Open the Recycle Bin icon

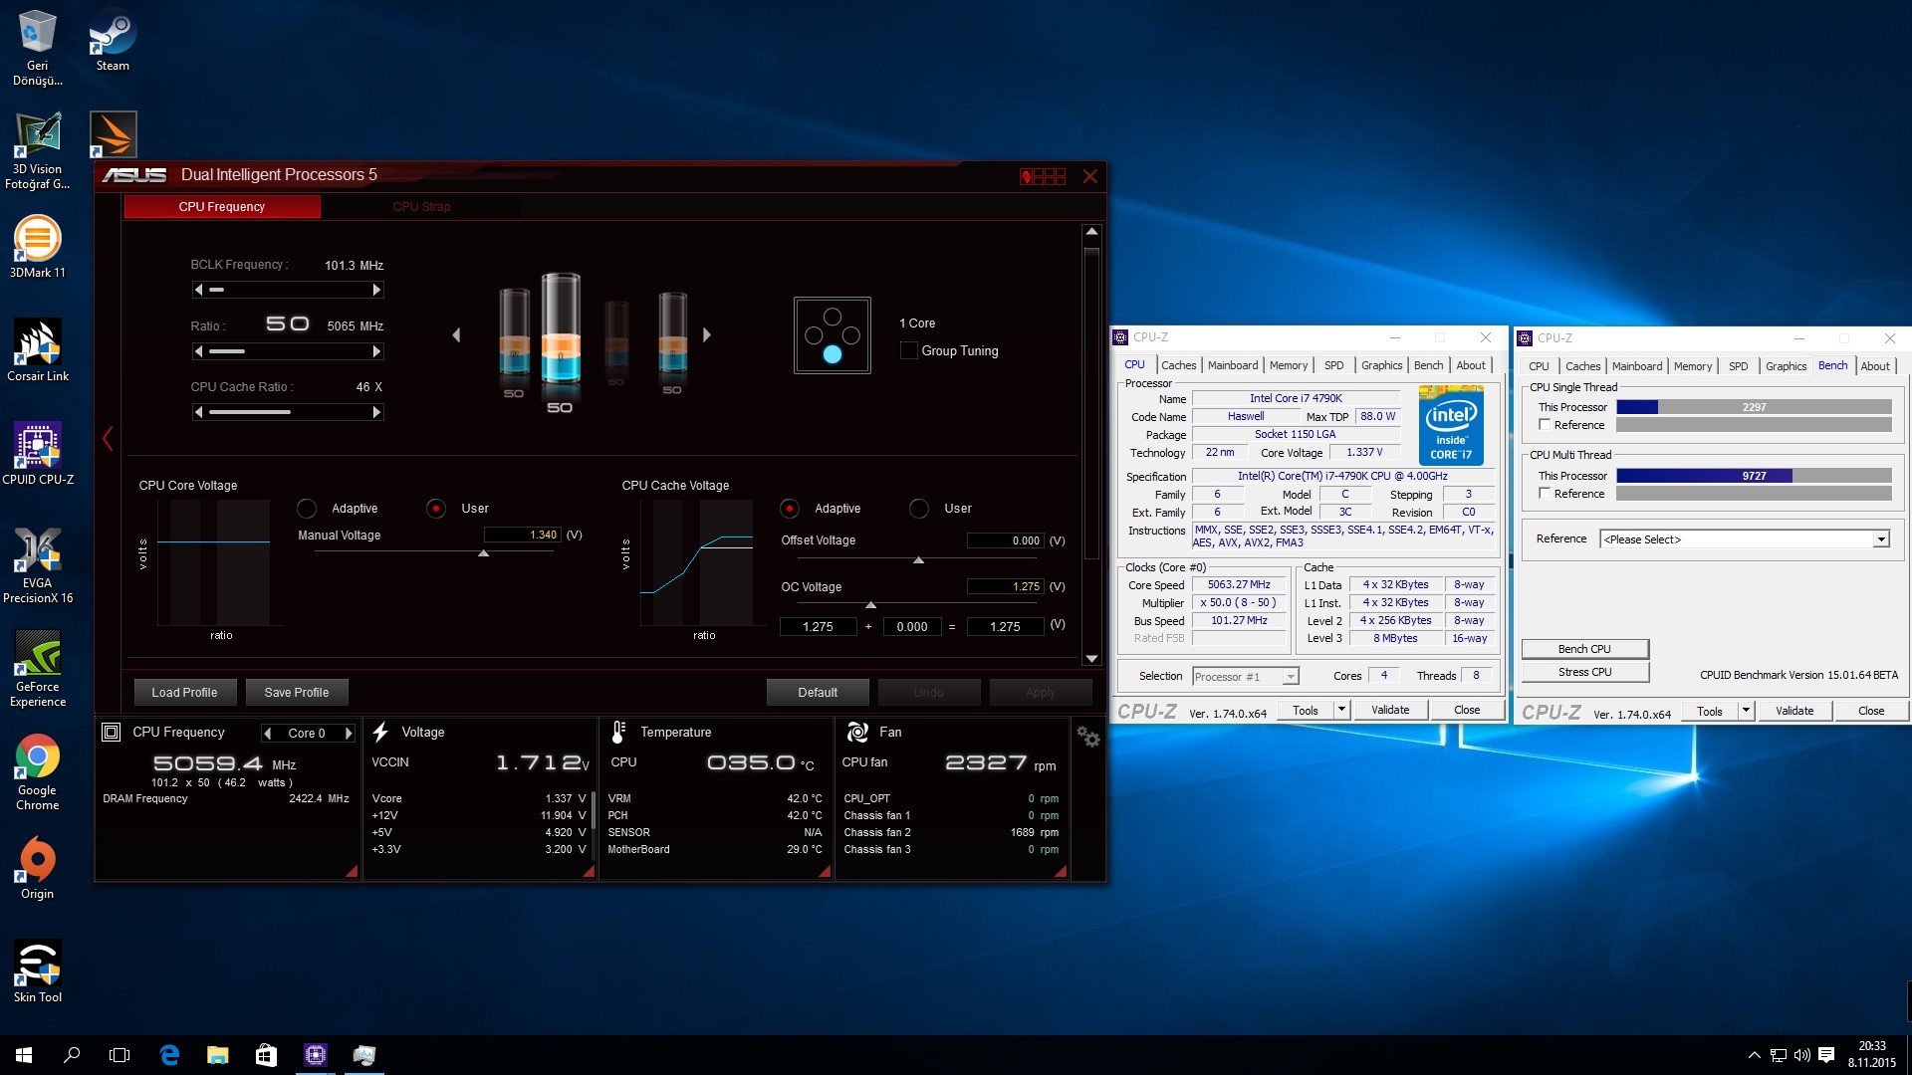38,47
